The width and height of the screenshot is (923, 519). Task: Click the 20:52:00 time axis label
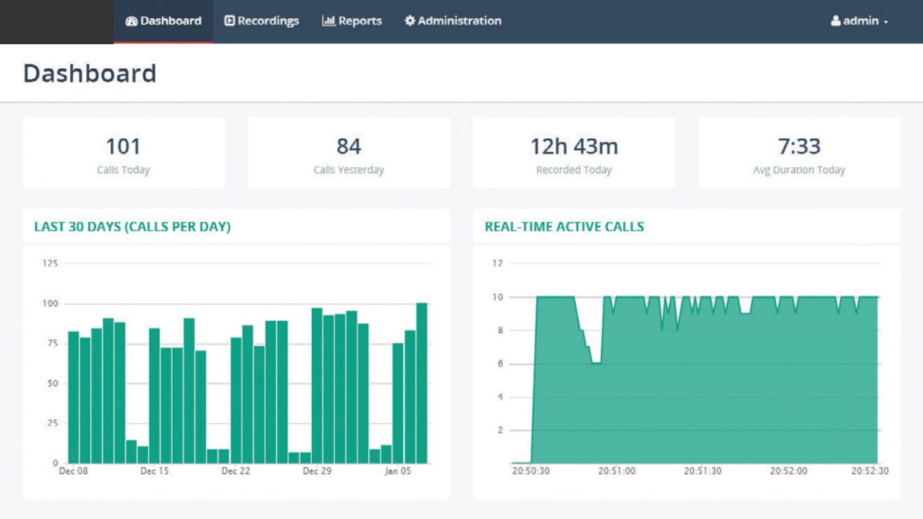[x=789, y=471]
